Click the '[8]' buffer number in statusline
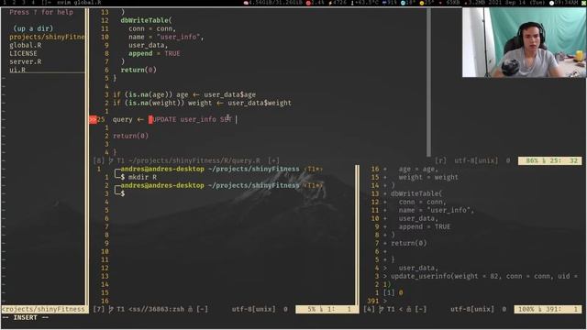This screenshot has width=587, height=330. click(99, 161)
